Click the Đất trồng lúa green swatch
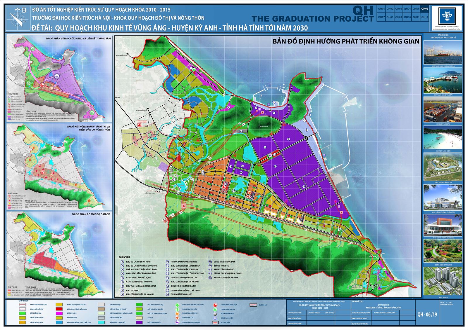468x330 pixels. (x=23, y=313)
